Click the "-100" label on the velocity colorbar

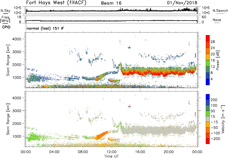(215, 133)
